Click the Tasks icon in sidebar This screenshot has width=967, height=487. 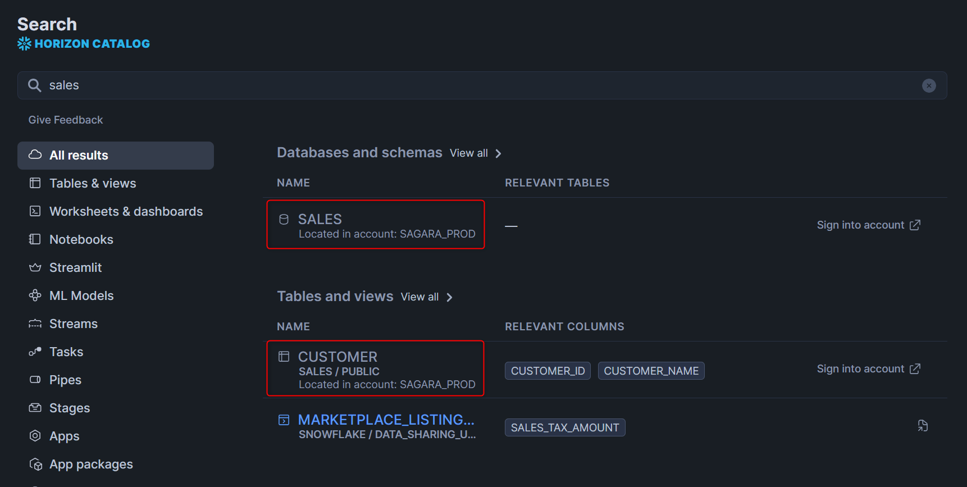(x=35, y=352)
